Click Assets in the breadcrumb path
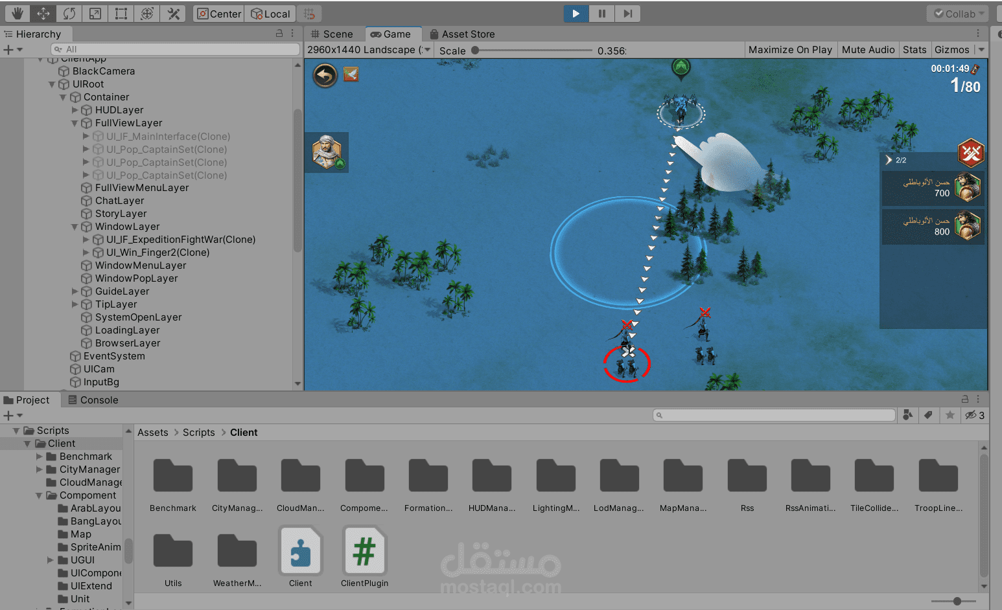The image size is (1002, 610). pyautogui.click(x=153, y=433)
